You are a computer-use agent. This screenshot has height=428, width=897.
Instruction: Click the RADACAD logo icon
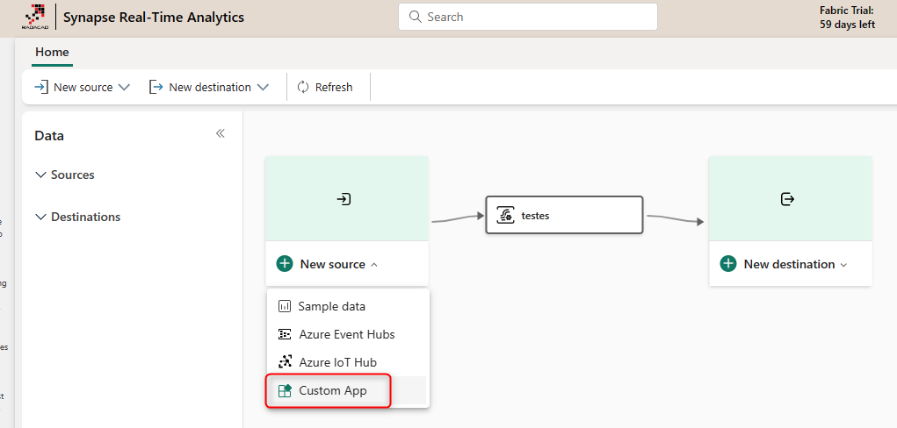click(34, 17)
